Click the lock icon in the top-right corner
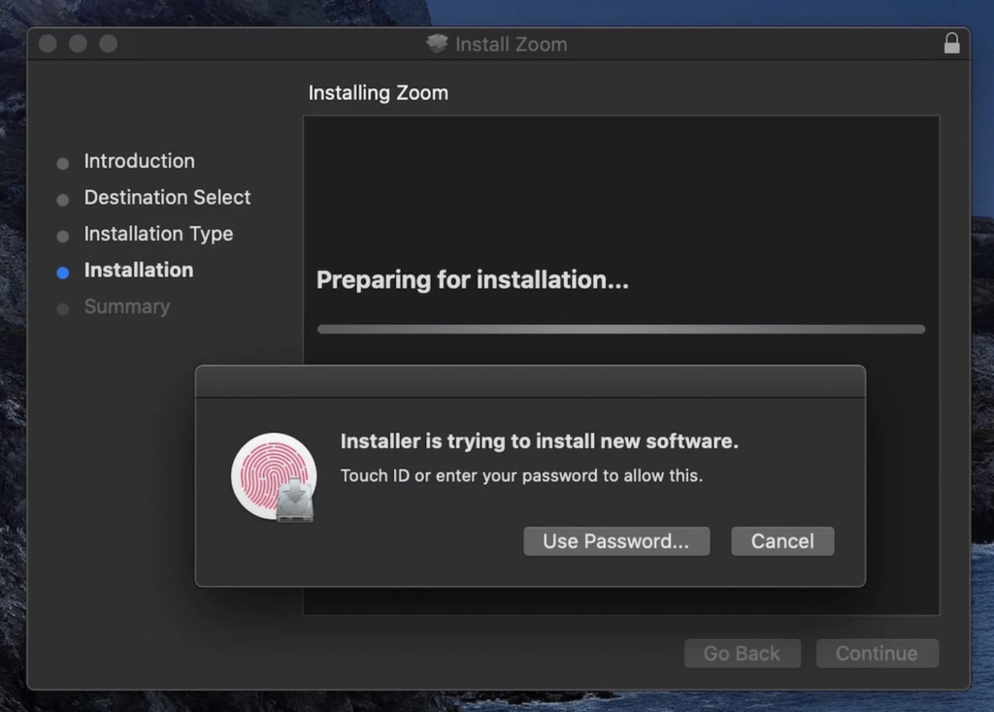Image resolution: width=994 pixels, height=712 pixels. (952, 43)
